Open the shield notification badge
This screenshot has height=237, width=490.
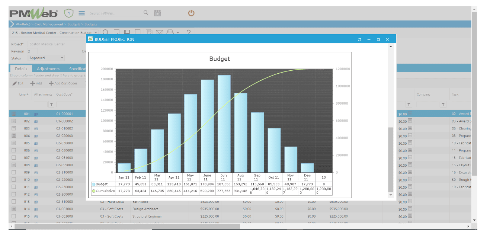[x=69, y=13]
